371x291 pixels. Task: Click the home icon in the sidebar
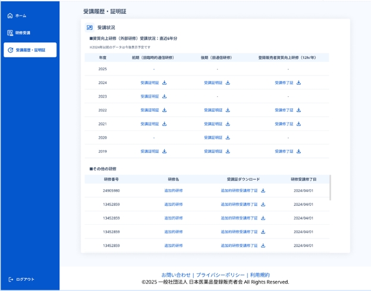pos(10,15)
